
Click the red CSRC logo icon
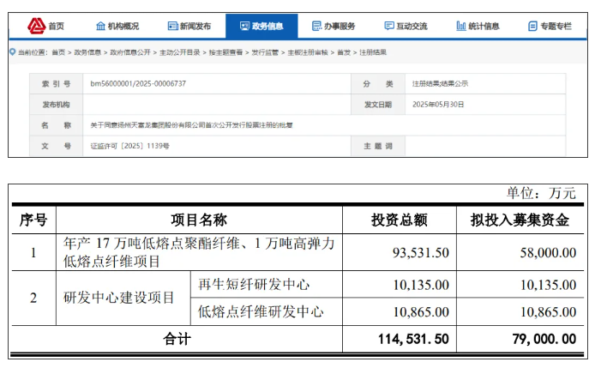[x=36, y=26]
